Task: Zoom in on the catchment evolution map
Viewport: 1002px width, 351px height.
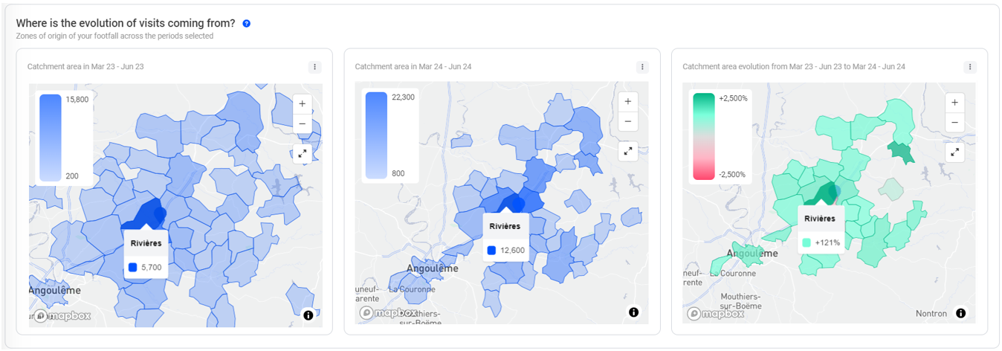Action: tap(955, 103)
